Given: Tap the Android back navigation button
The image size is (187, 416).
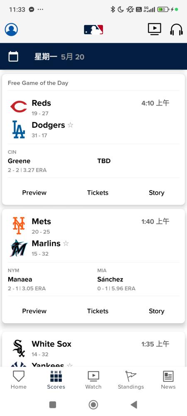Looking at the screenshot, I should (134, 405).
